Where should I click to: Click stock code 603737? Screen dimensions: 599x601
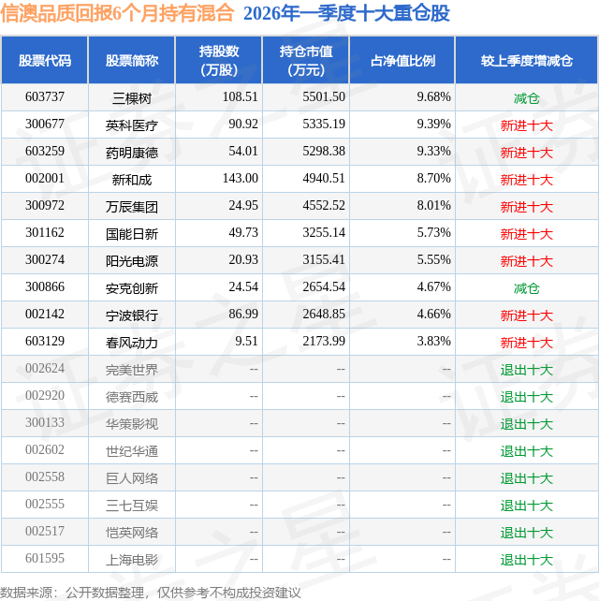[45, 97]
